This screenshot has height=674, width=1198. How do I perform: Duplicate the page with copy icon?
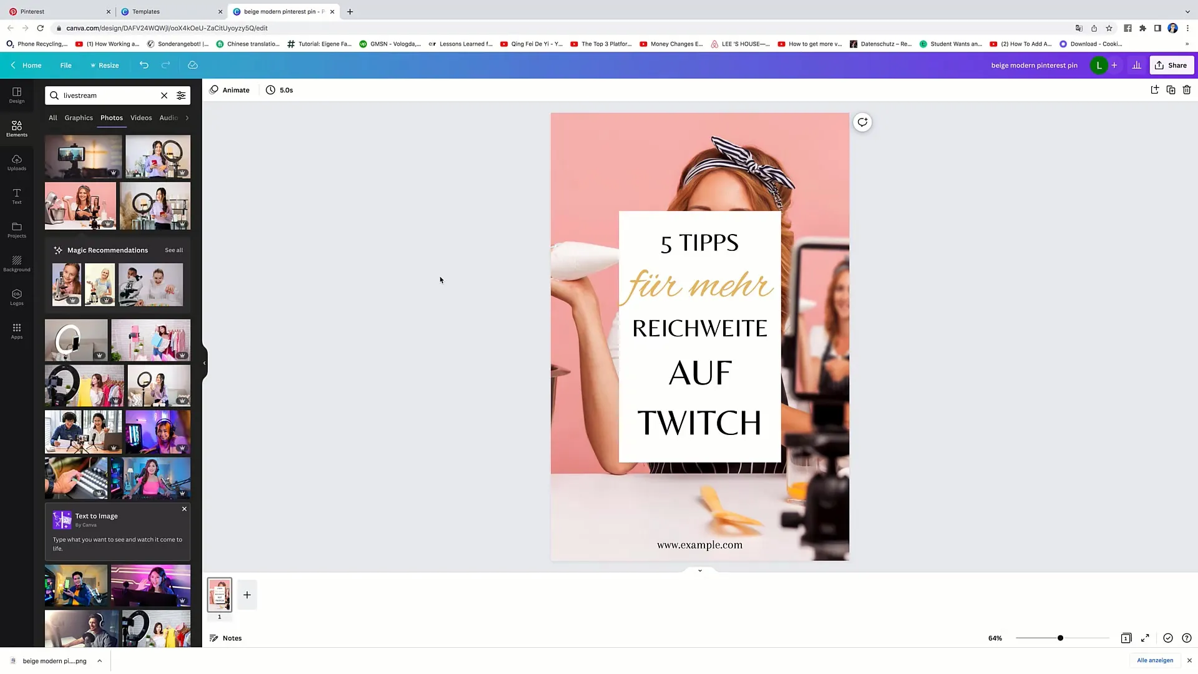(1171, 90)
